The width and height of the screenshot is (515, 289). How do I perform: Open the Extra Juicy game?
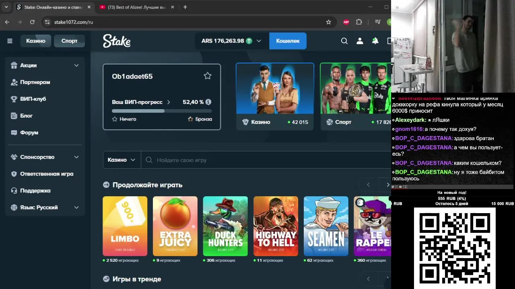pyautogui.click(x=175, y=226)
